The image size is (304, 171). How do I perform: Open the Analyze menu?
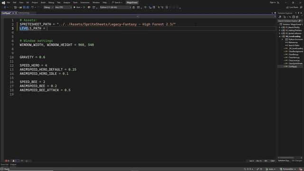(x=66, y=2)
